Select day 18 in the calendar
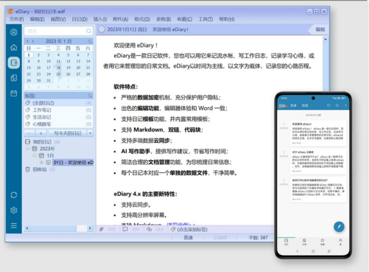Viewport: 369px width, 272px height. [58, 68]
